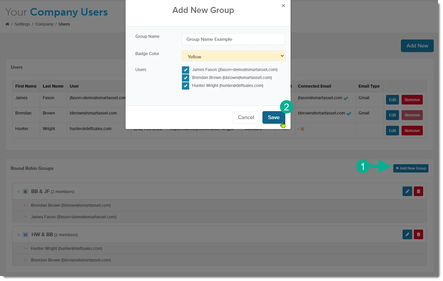This screenshot has width=443, height=281.
Task: Click Gmail email type for Brendan
Action: click(364, 113)
